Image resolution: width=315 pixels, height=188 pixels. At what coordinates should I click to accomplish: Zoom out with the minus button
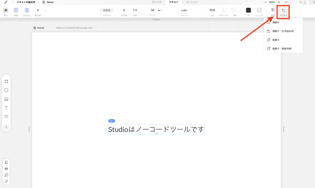point(265,2)
